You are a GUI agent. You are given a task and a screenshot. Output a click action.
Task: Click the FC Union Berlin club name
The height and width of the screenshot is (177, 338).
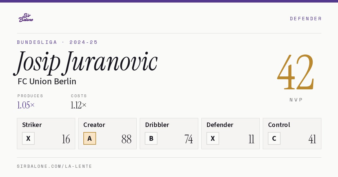(47, 81)
